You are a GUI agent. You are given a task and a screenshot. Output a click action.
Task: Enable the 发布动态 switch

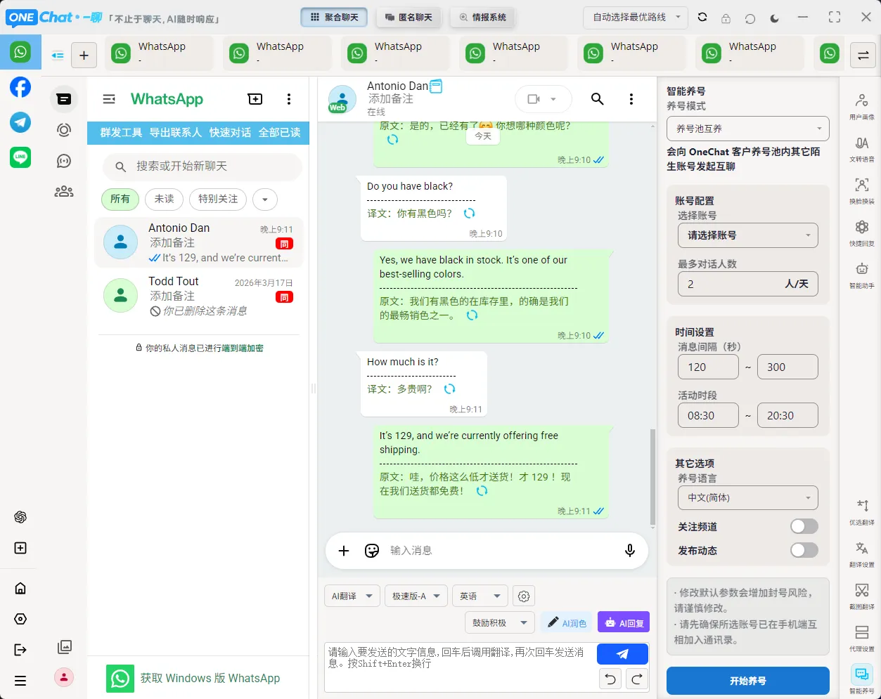[x=804, y=550]
